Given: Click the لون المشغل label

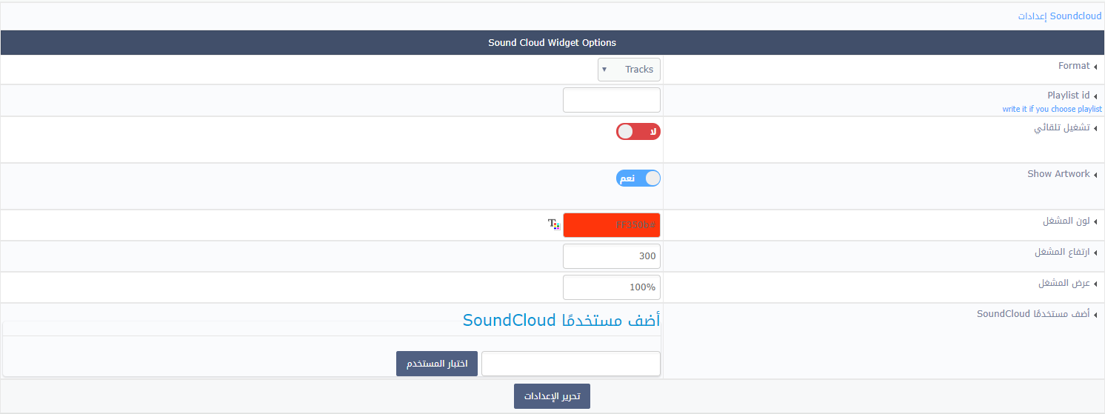Looking at the screenshot, I should [1066, 221].
